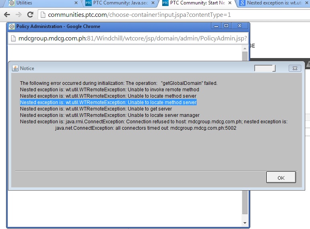The height and width of the screenshot is (229, 310).
Task: Close the Notice dialog with X button
Action: coord(295,68)
